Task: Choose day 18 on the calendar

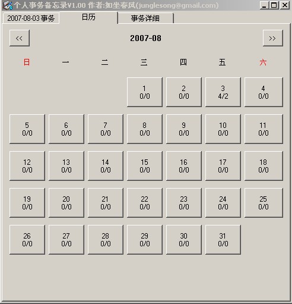Action: click(x=264, y=166)
